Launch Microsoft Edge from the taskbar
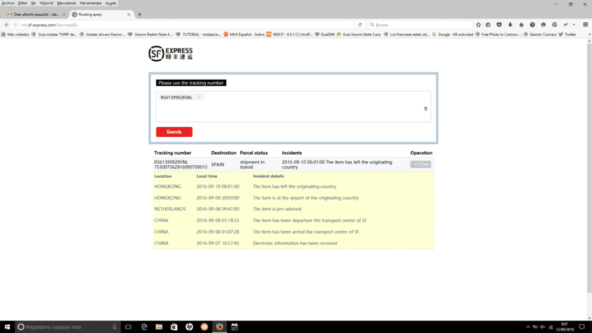592x333 pixels. pyautogui.click(x=144, y=327)
